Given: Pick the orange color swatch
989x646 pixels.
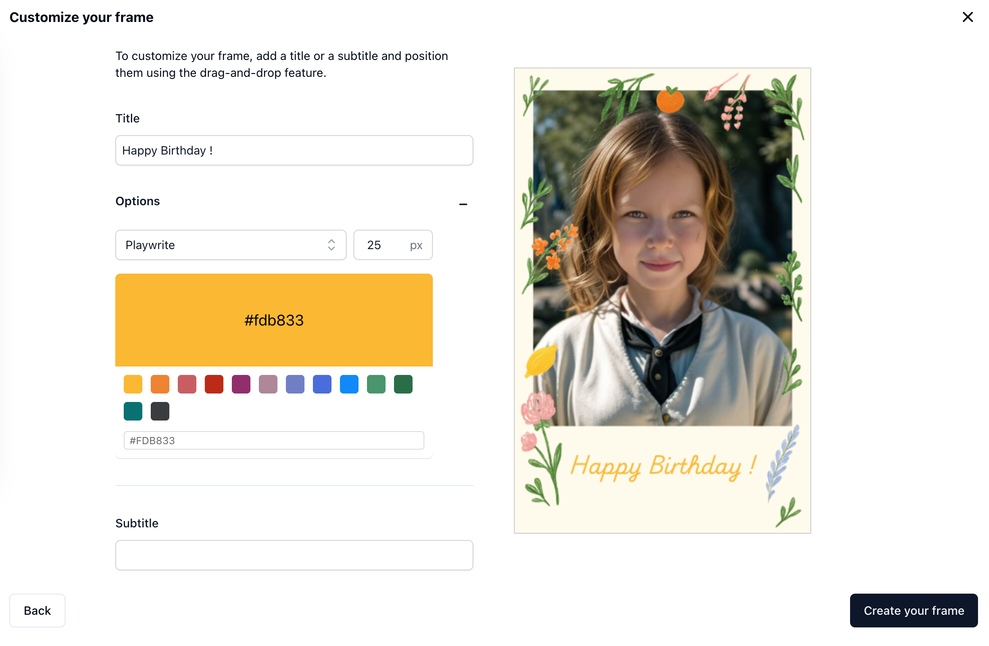Looking at the screenshot, I should tap(160, 384).
